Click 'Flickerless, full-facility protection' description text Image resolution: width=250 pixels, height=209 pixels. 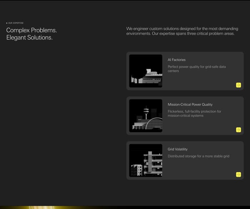[x=194, y=114]
